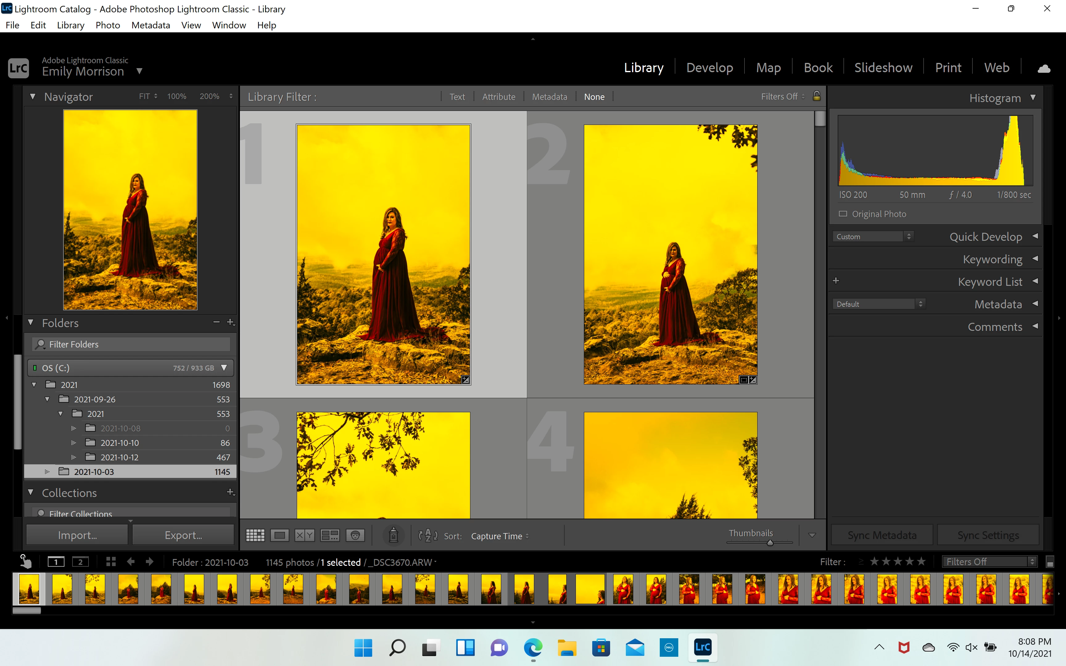Click the Export button

click(x=183, y=535)
